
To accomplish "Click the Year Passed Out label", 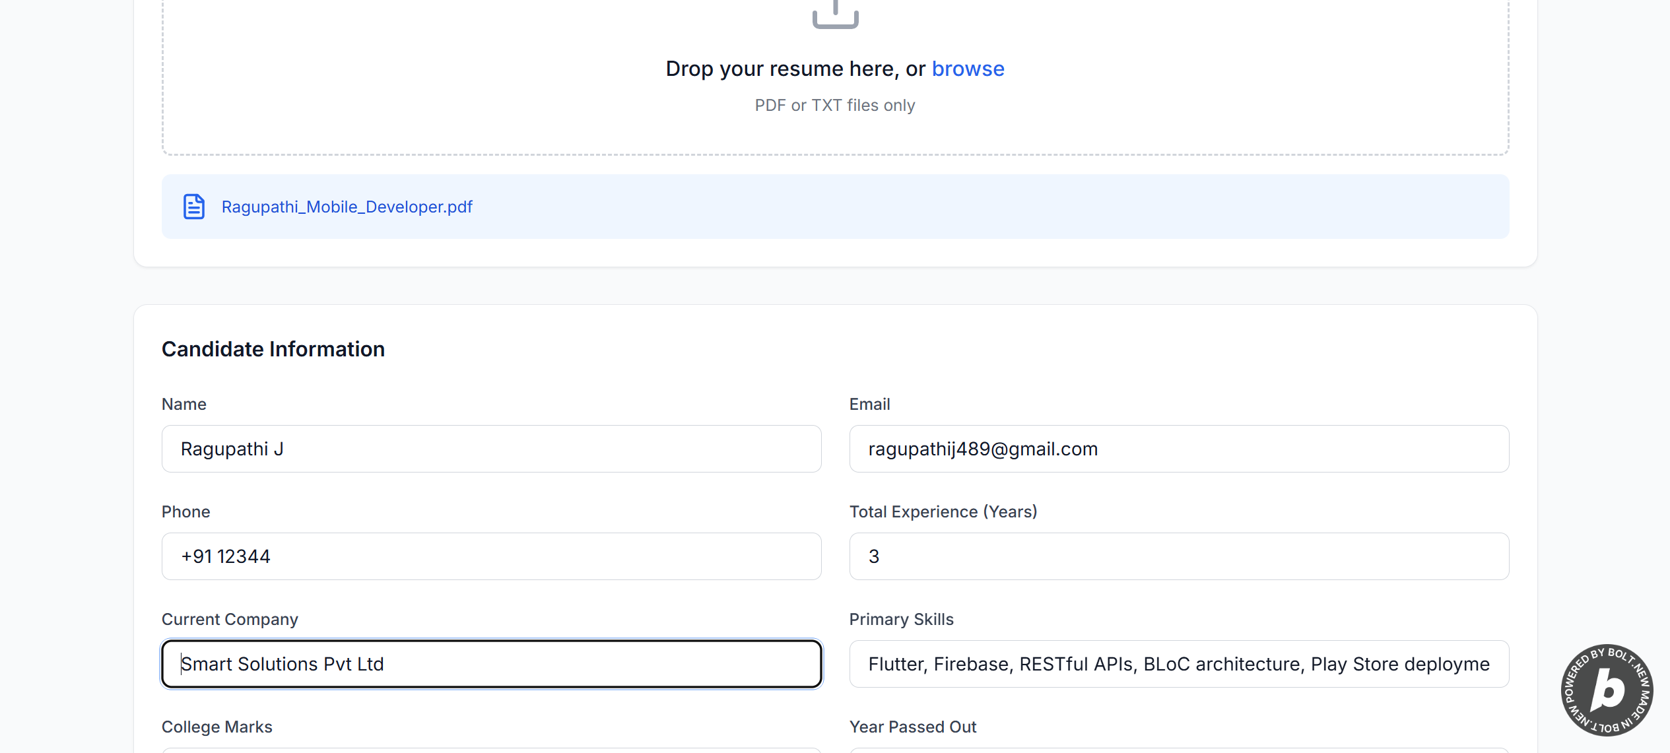I will [x=912, y=727].
